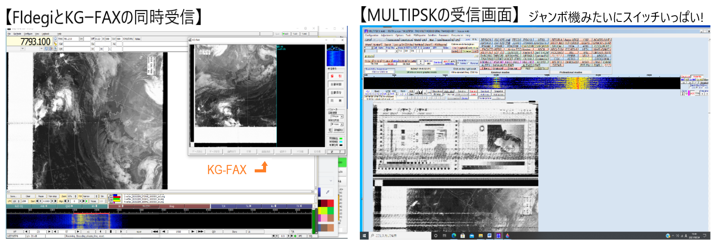Click RsID CQ macro button in Fldigi

click(19, 206)
